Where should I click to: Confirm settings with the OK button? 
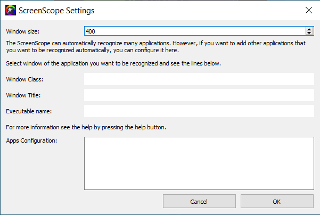(x=277, y=202)
